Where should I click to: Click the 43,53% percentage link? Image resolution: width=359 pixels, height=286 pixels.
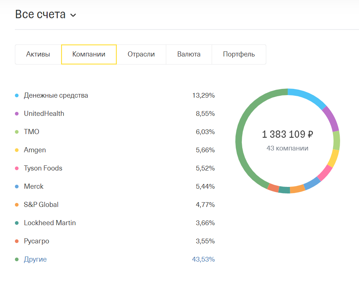[x=203, y=259]
